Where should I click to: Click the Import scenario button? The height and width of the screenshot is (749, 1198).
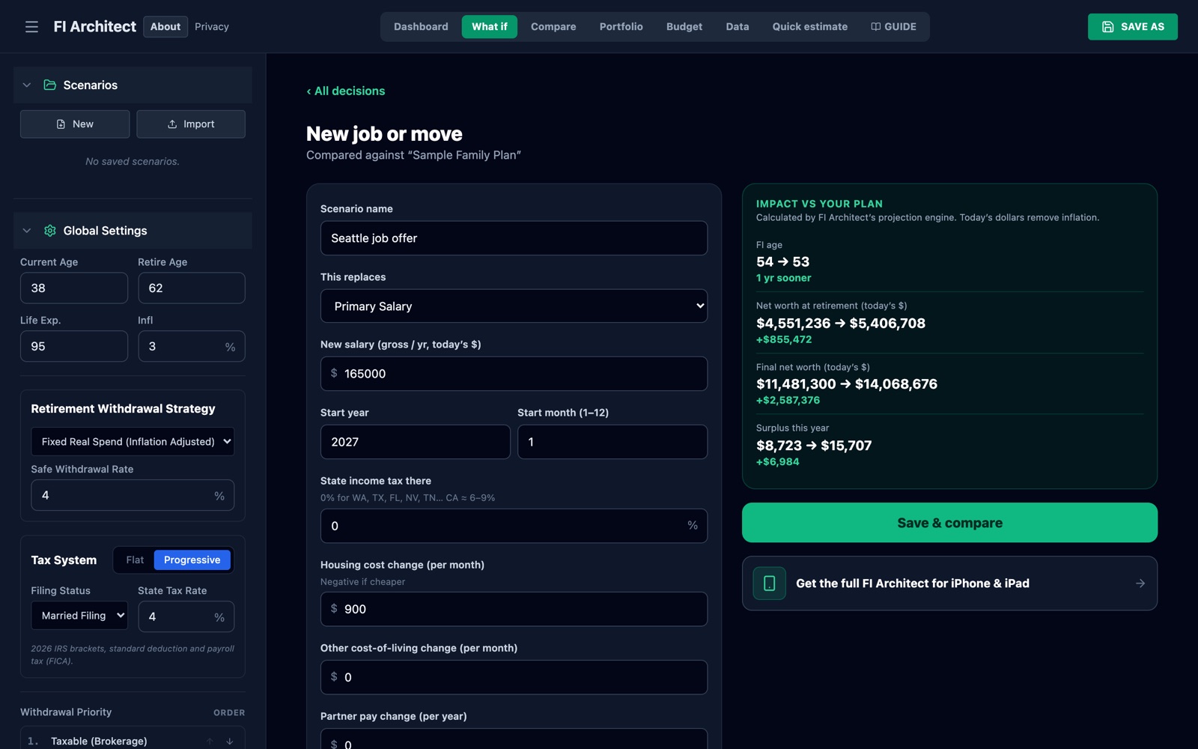191,124
